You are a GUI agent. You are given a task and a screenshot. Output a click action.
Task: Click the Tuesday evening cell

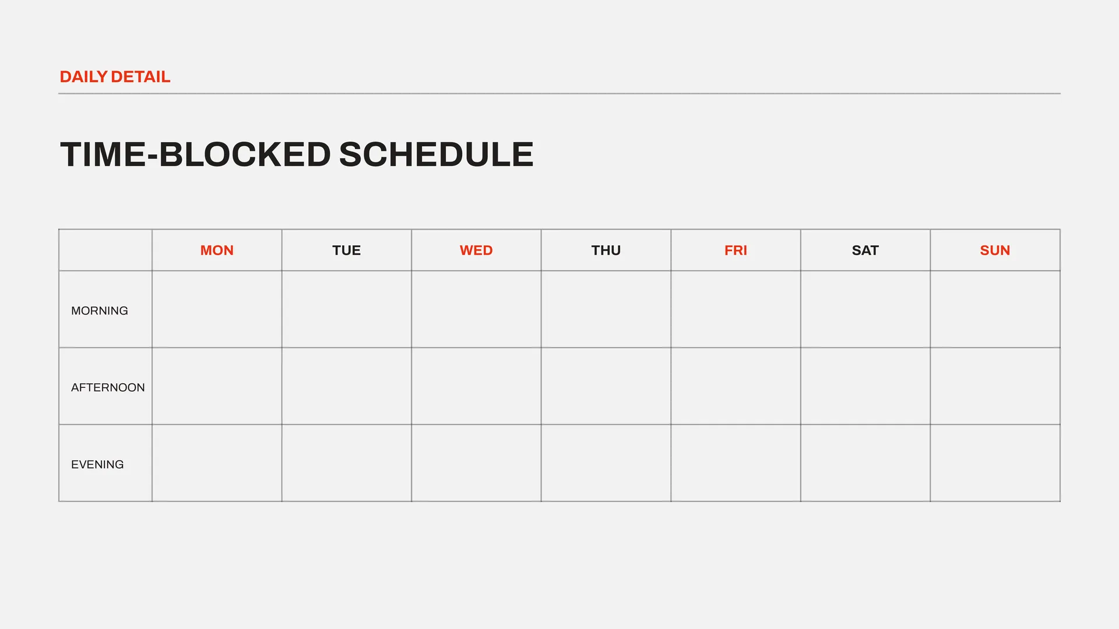(x=346, y=463)
